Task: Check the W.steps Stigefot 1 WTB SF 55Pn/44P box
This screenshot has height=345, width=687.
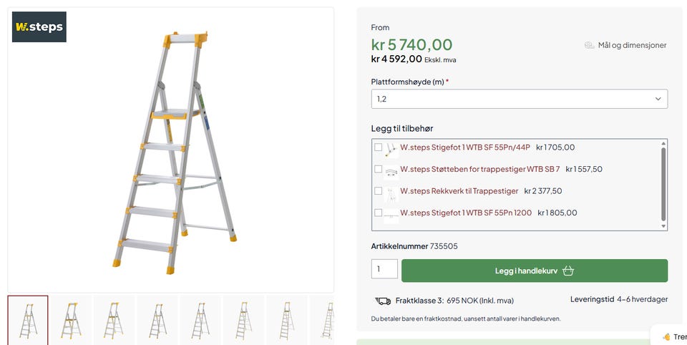Action: point(378,147)
